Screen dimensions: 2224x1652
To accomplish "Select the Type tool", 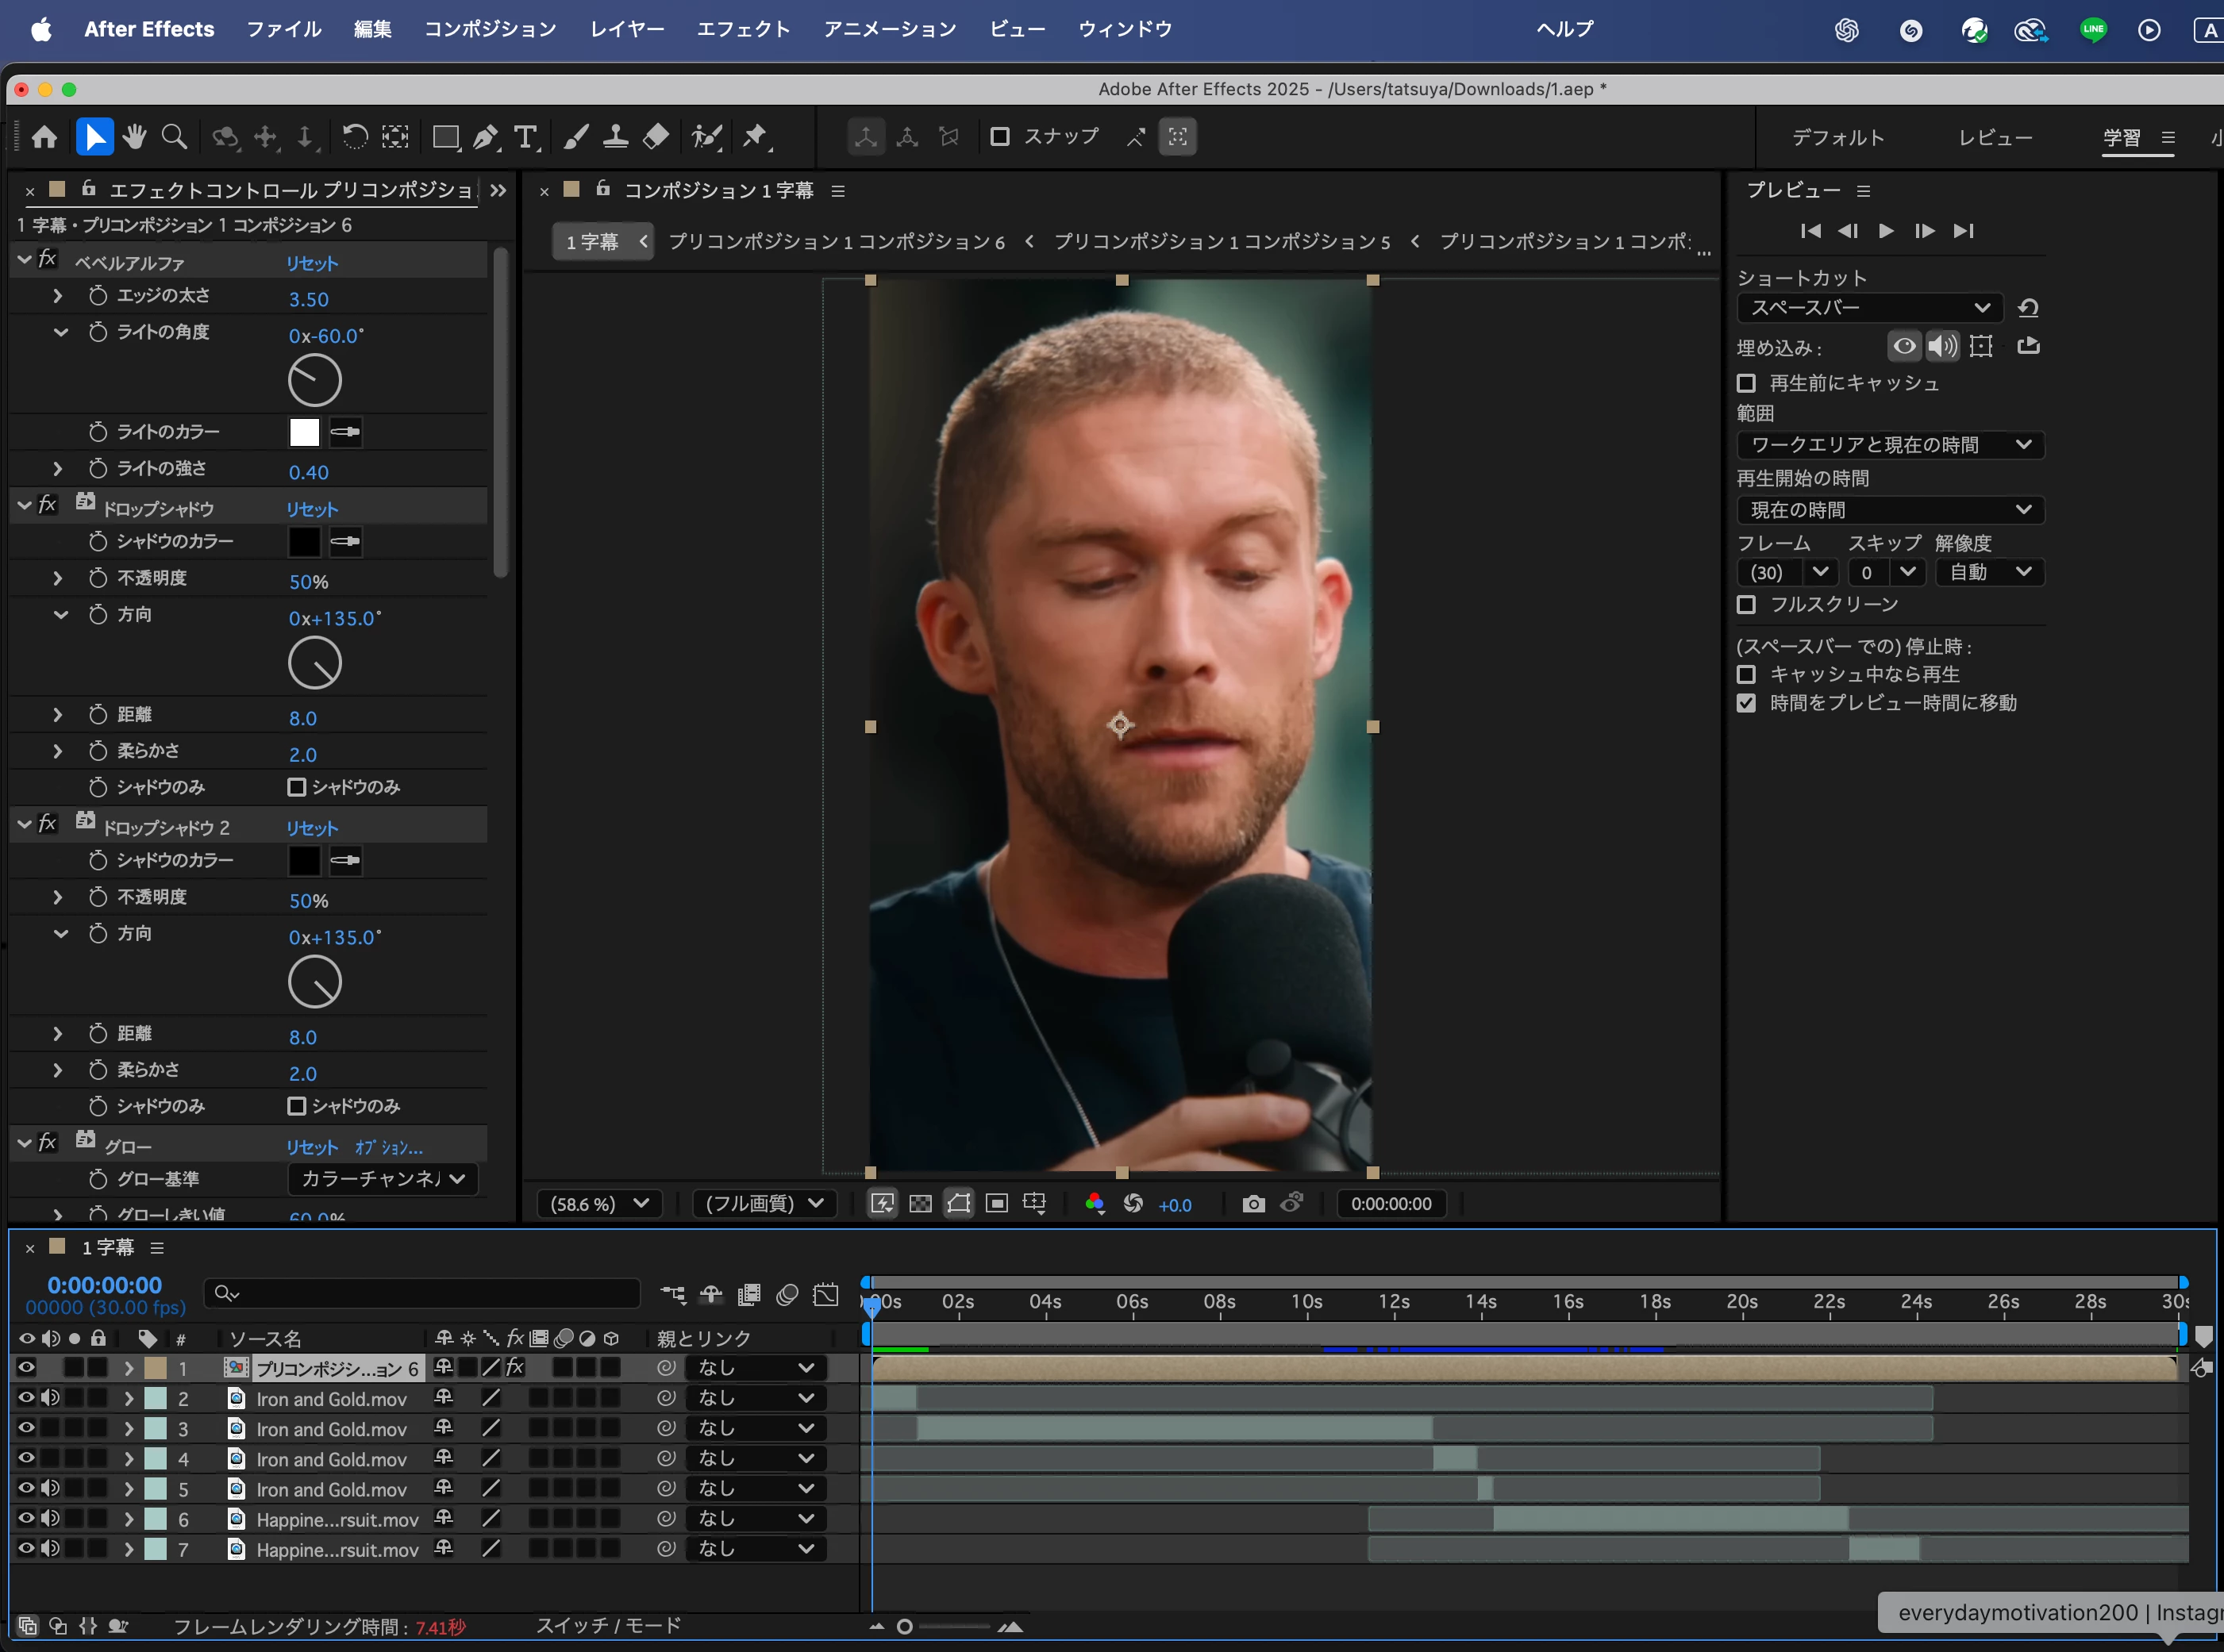I will point(525,137).
